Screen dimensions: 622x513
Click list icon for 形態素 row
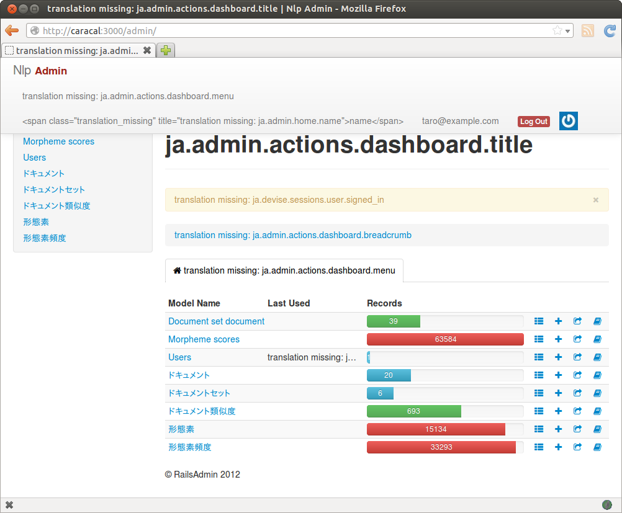(x=539, y=429)
